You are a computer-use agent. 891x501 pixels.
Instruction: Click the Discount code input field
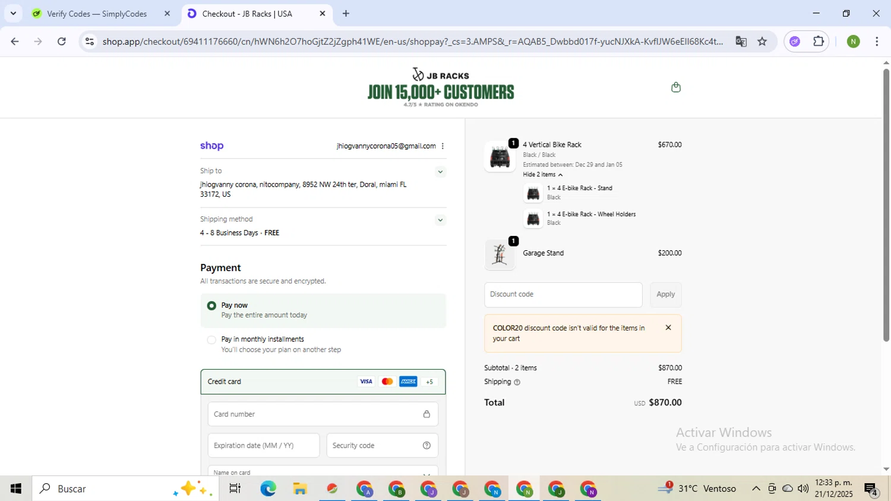pos(563,295)
